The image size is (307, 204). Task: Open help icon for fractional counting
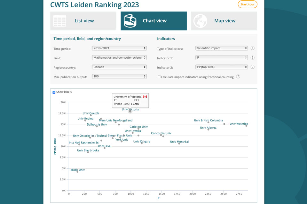click(x=238, y=76)
